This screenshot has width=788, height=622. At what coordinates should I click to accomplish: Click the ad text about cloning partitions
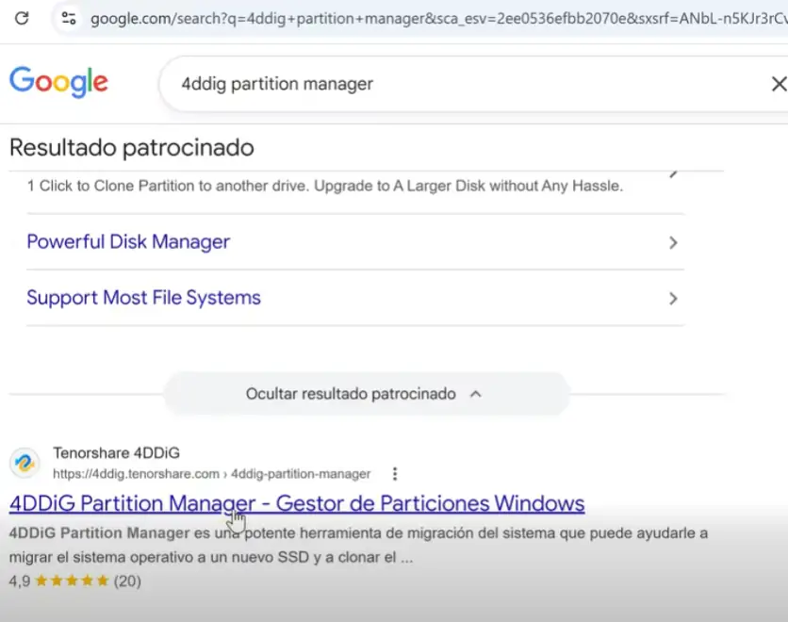coord(325,186)
